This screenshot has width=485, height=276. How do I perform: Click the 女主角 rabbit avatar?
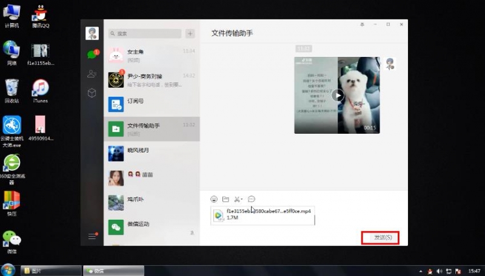[x=116, y=55]
